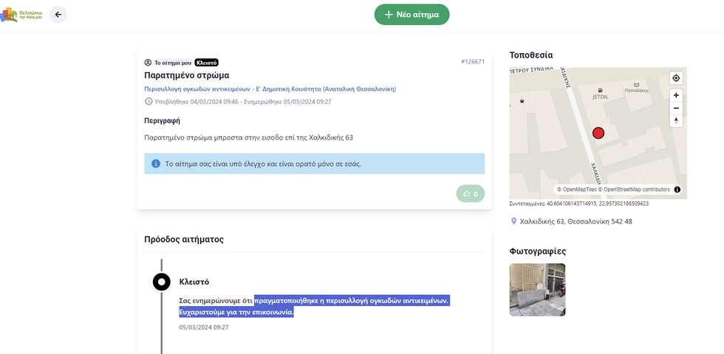This screenshot has height=354, width=724.
Task: Open the map attribution info icon
Action: coord(677,190)
